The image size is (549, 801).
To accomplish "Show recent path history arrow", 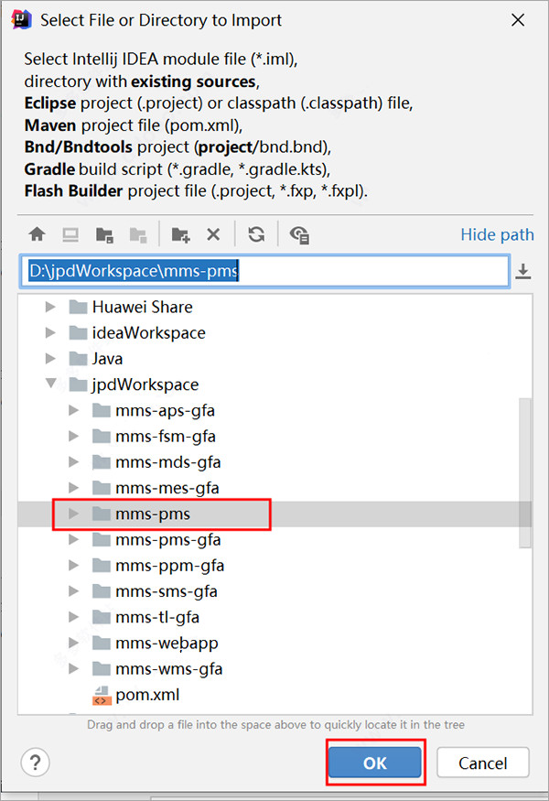I will point(523,271).
